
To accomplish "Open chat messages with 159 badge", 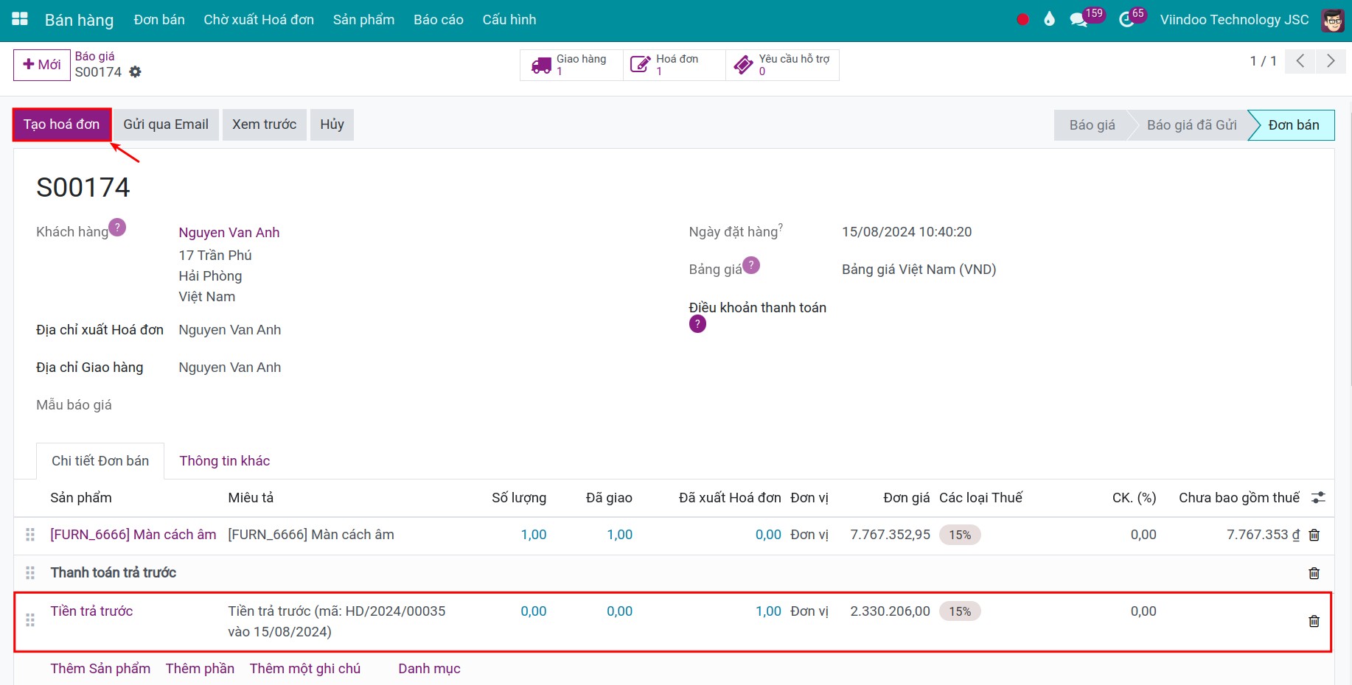I will [1079, 20].
